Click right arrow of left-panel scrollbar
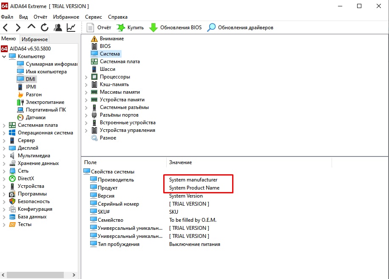This screenshot has width=389, height=279. pos(74,275)
